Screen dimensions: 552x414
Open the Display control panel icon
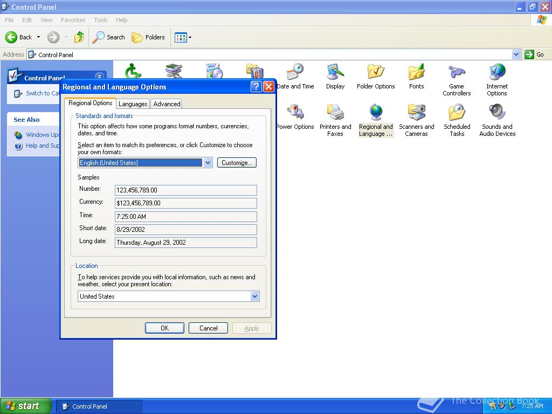(x=335, y=73)
